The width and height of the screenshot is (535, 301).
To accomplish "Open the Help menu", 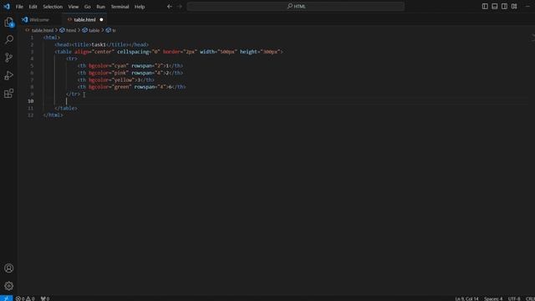I will (140, 7).
